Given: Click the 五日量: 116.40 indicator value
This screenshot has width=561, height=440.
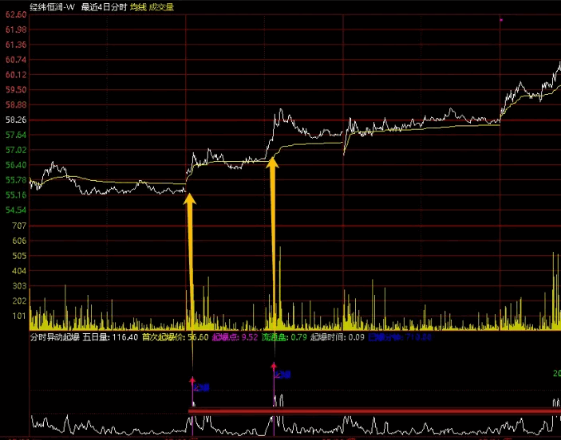Looking at the screenshot, I should click(x=110, y=337).
